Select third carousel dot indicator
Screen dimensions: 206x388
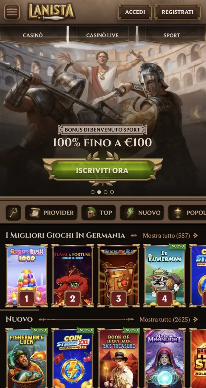pos(106,192)
